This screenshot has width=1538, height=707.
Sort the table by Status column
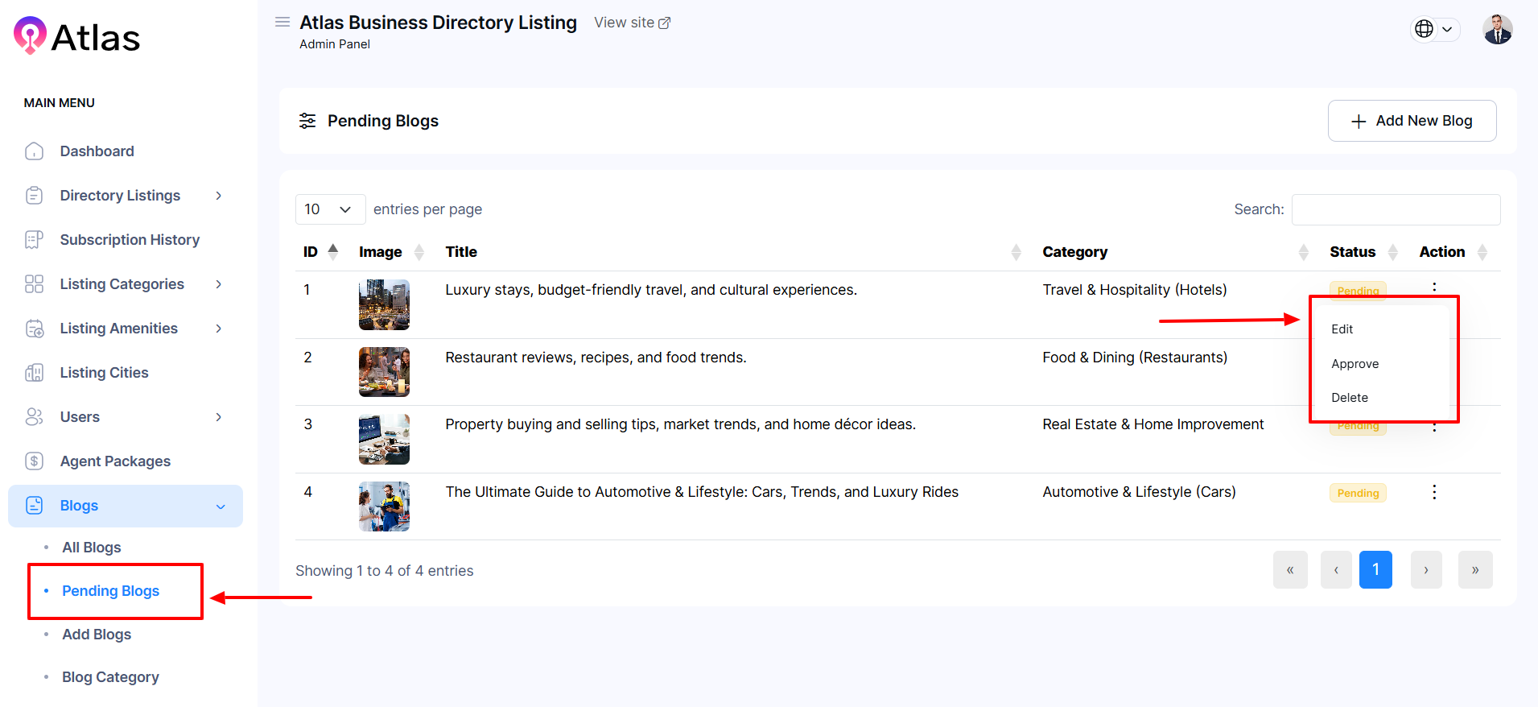[x=1352, y=252]
